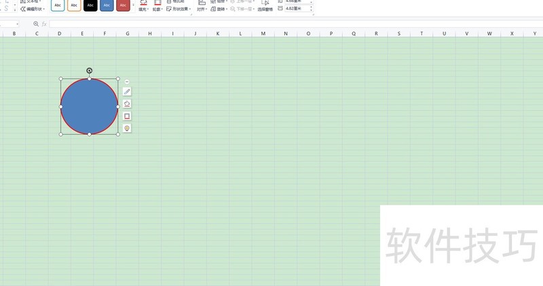Viewport: 543px width, 286px height.
Task: Click the 填充 fill bucket icon
Action: point(143,3)
